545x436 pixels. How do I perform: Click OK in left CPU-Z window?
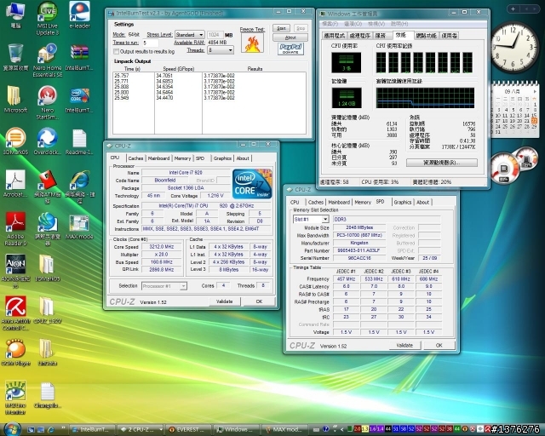point(259,301)
